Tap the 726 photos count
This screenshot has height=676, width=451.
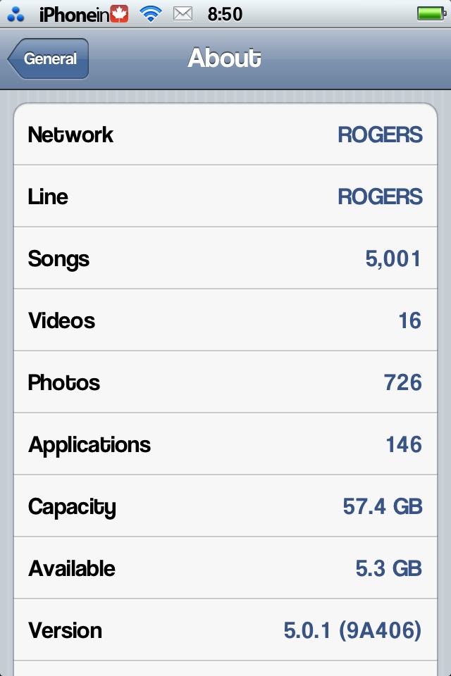tap(402, 382)
